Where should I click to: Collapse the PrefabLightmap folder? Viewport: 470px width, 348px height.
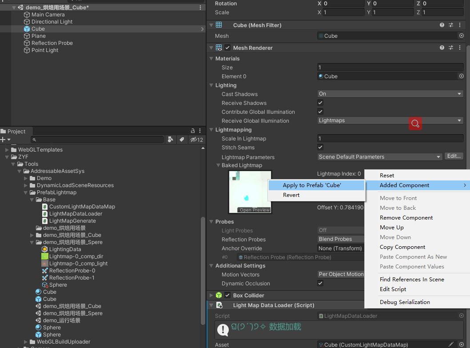26,192
